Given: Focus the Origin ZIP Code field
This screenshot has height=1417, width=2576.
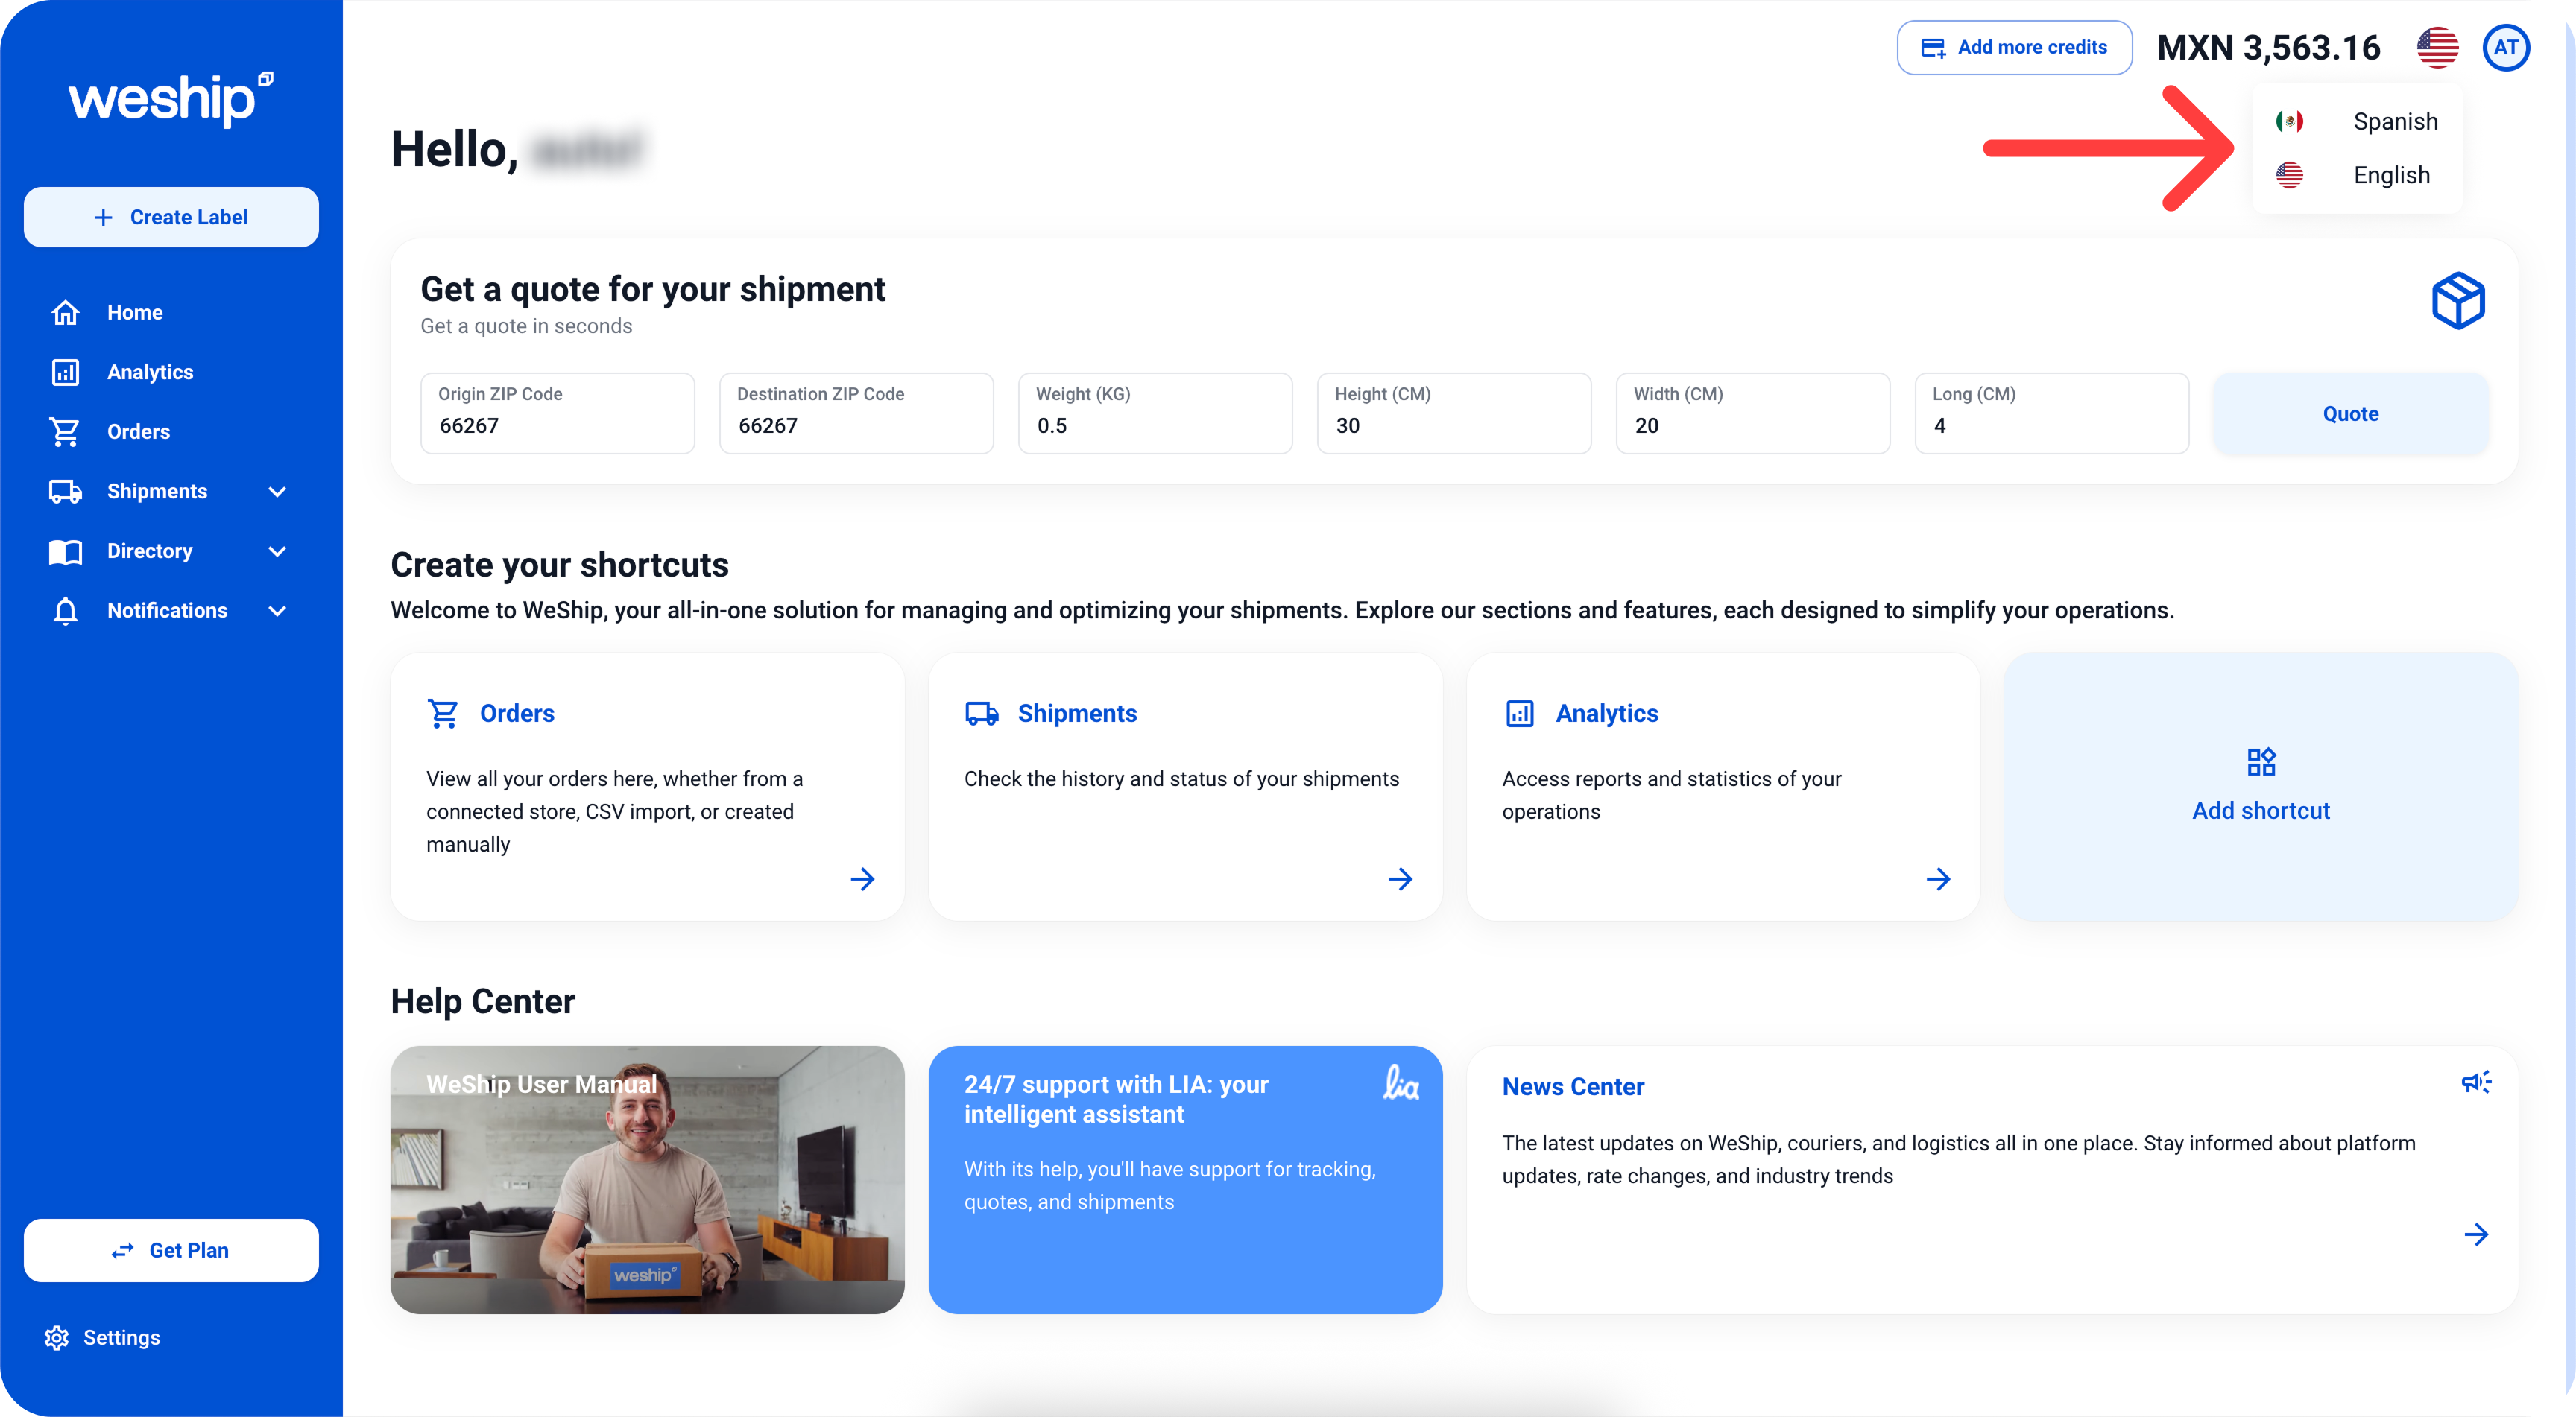Looking at the screenshot, I should [x=557, y=413].
